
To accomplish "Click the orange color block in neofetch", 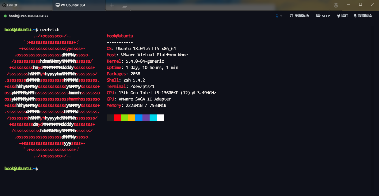I will 132,118.
